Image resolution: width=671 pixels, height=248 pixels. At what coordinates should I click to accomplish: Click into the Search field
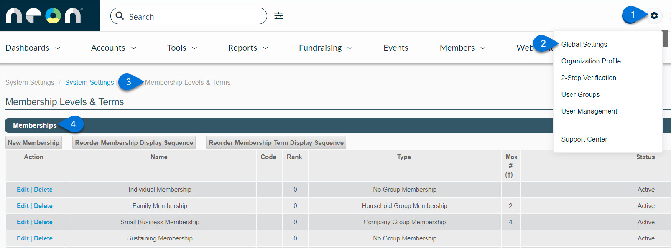pos(189,16)
